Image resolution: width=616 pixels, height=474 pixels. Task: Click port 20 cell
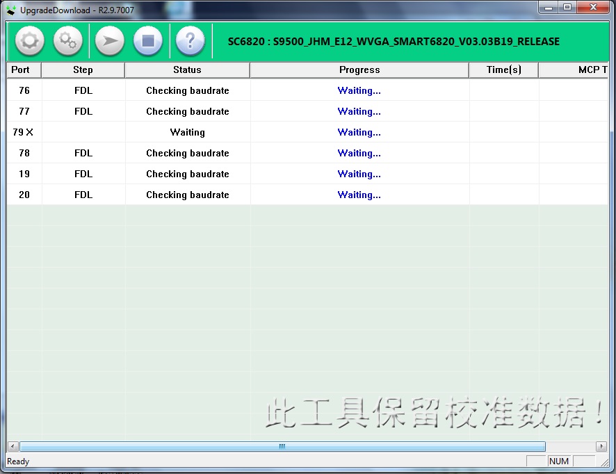click(x=24, y=195)
